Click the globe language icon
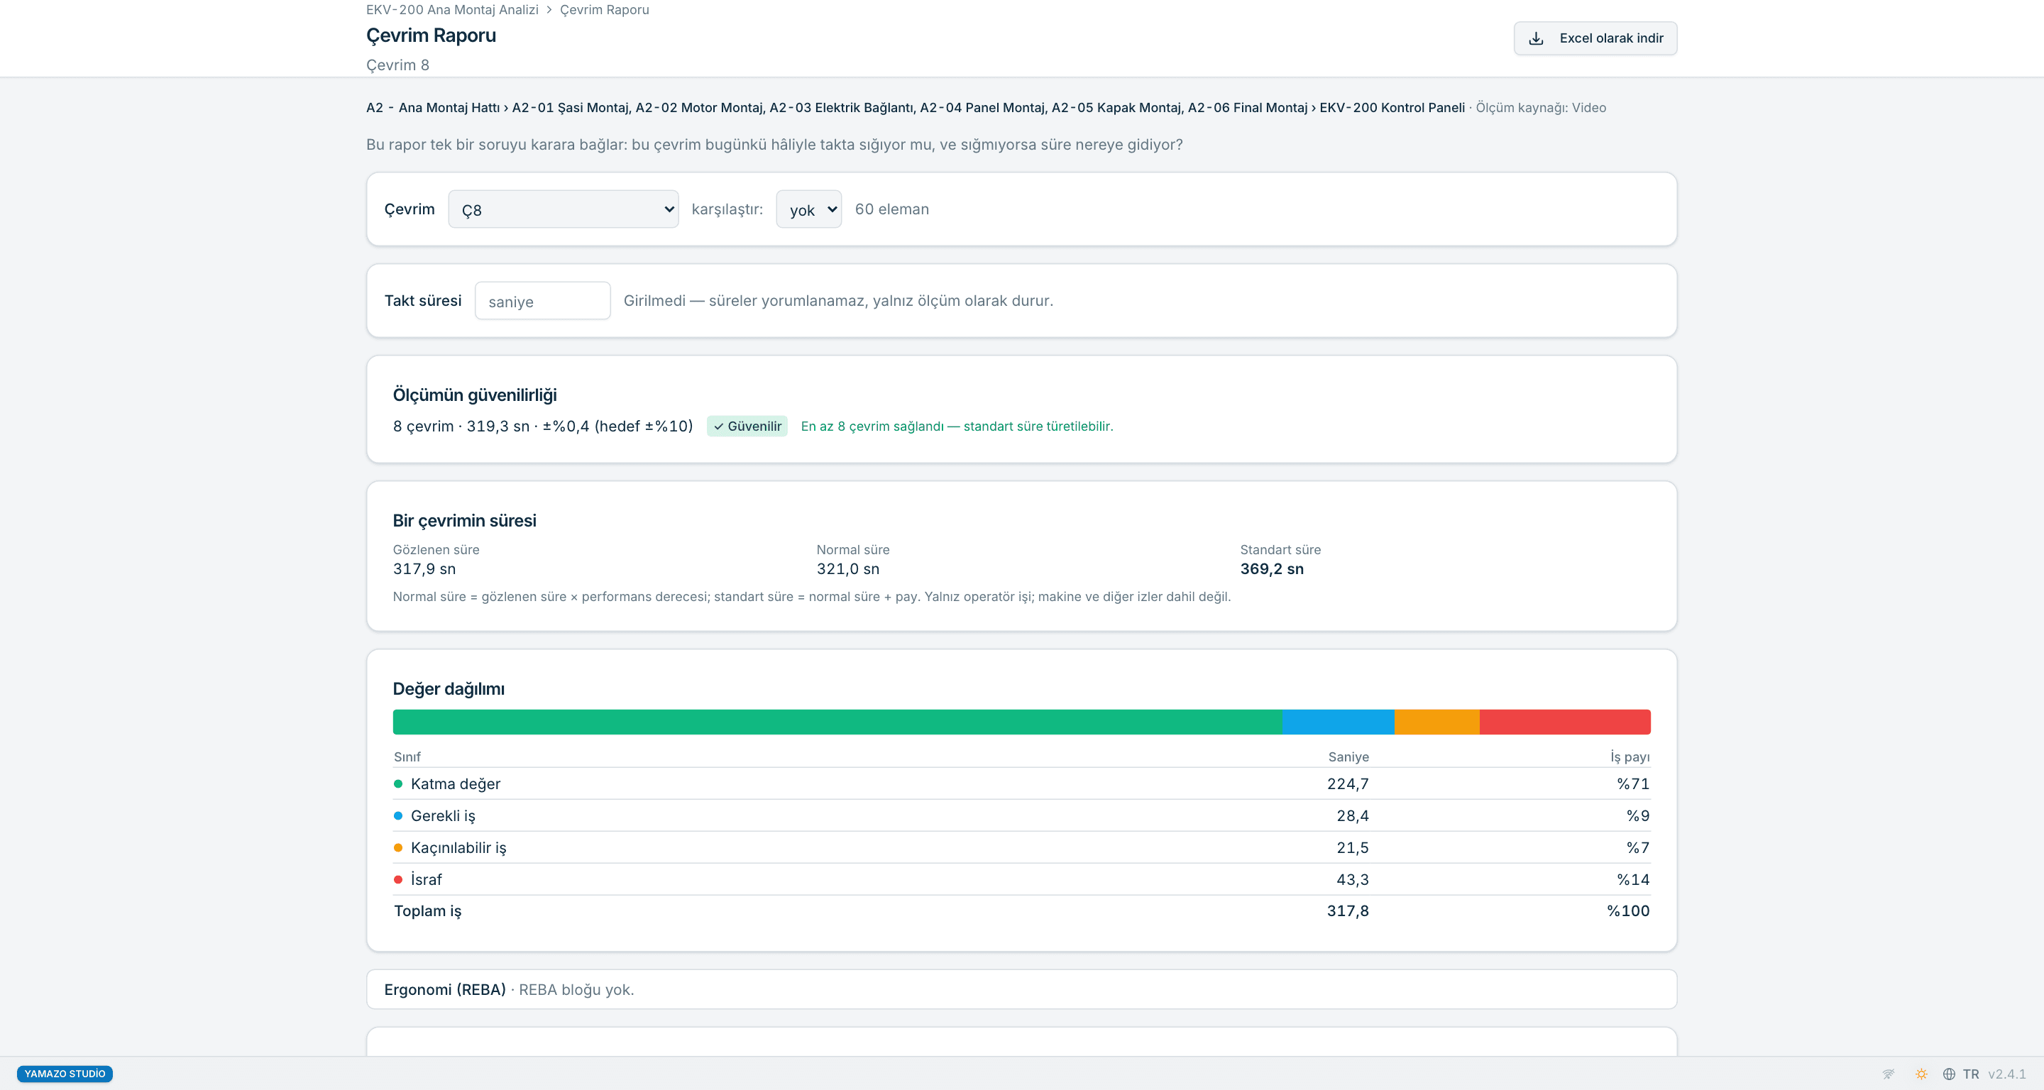The image size is (2044, 1090). point(1949,1074)
